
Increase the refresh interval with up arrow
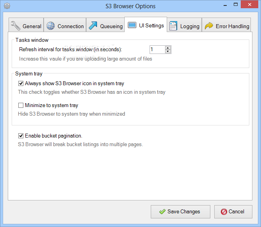click(x=168, y=48)
